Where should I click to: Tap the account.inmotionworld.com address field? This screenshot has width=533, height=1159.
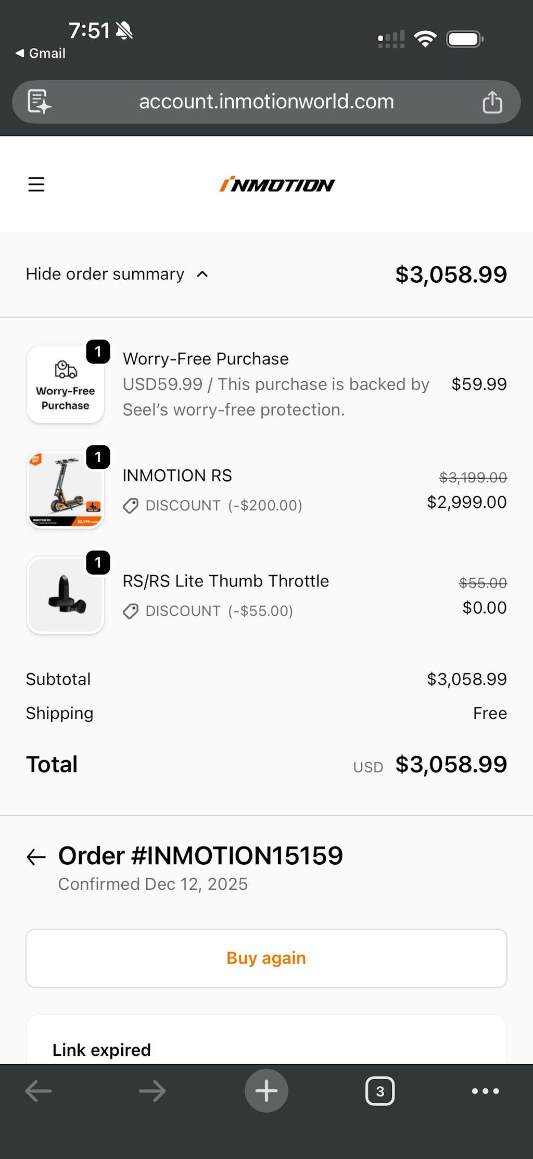266,102
